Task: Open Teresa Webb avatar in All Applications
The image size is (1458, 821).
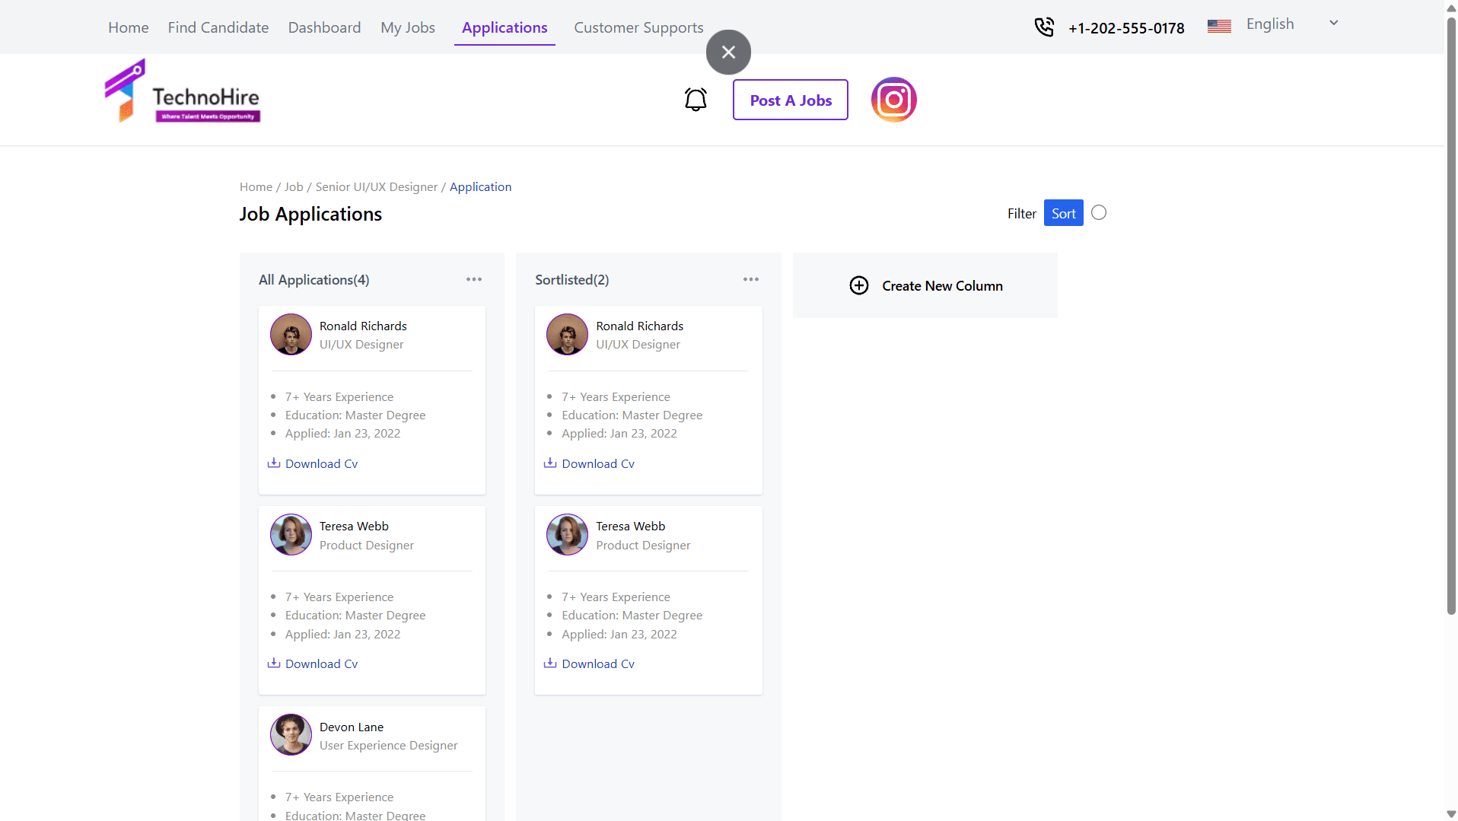Action: pos(291,534)
